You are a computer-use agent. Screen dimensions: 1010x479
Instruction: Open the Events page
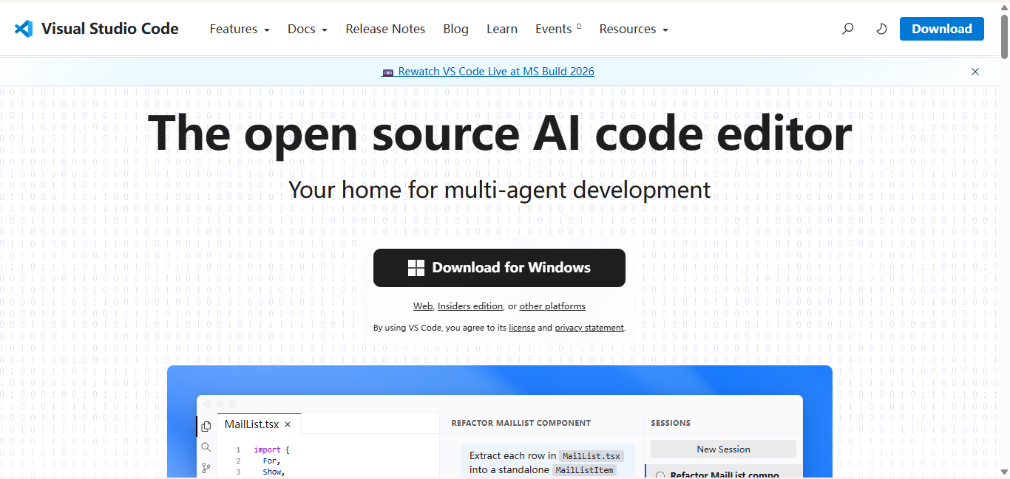point(558,29)
